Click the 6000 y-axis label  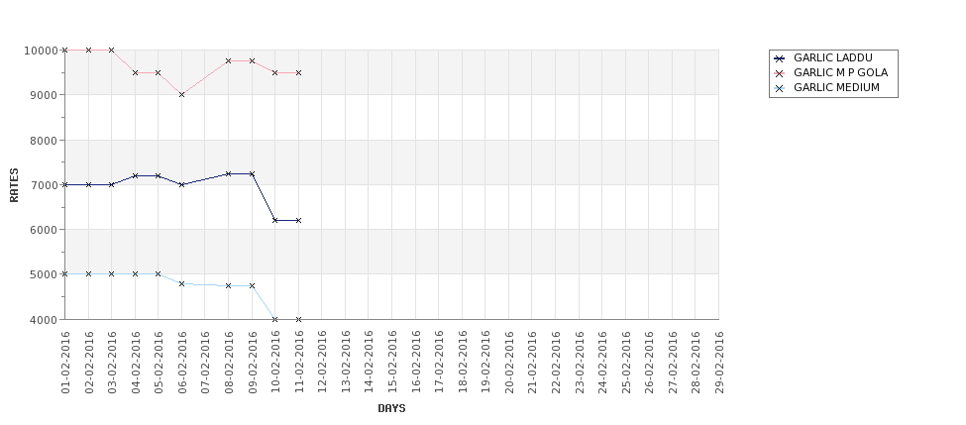(44, 230)
